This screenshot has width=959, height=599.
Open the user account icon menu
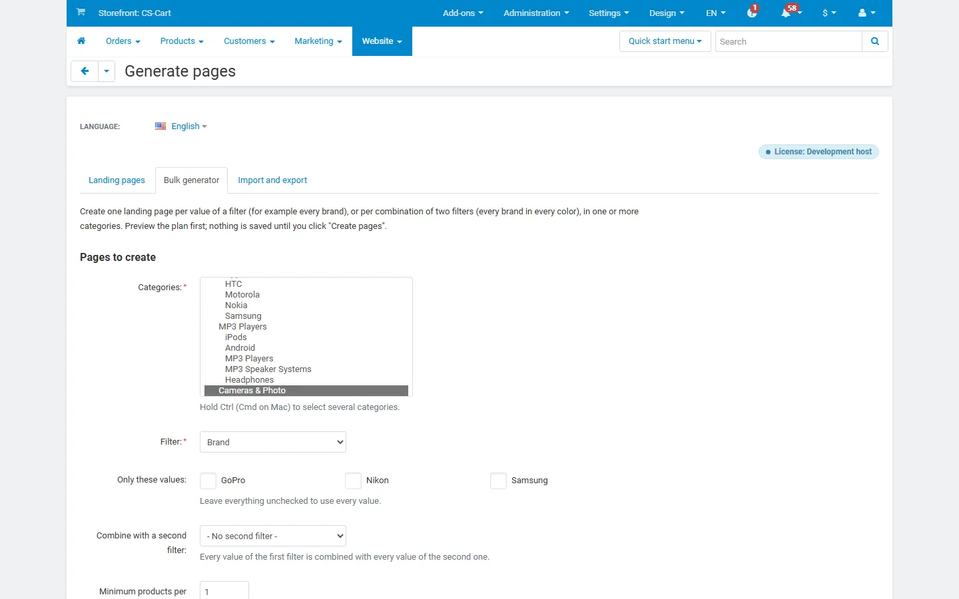coord(866,13)
